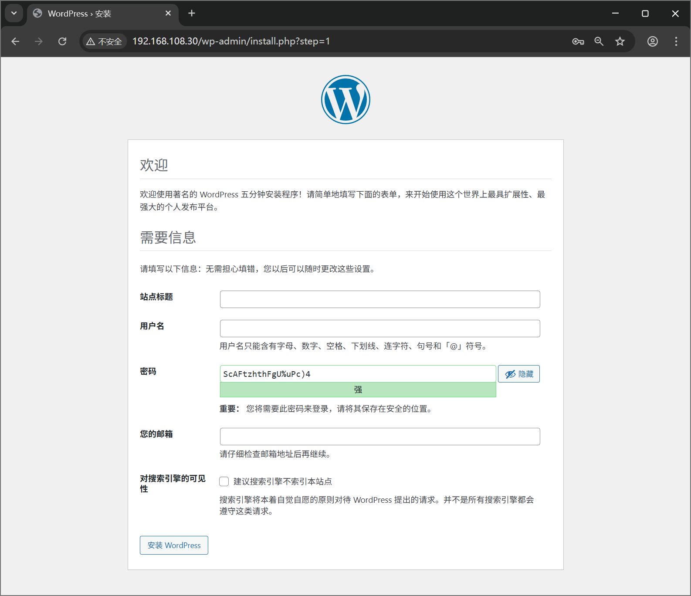Click the WordPress logo at top
Viewport: 691px width, 596px height.
pos(345,99)
